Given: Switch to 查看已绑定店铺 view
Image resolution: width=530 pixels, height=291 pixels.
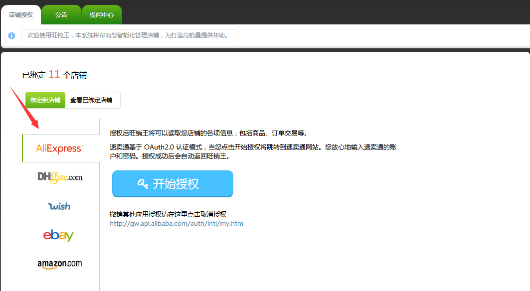Looking at the screenshot, I should point(91,100).
